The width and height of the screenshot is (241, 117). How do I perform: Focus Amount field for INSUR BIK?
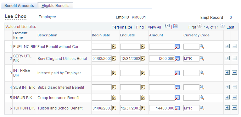point(162,98)
